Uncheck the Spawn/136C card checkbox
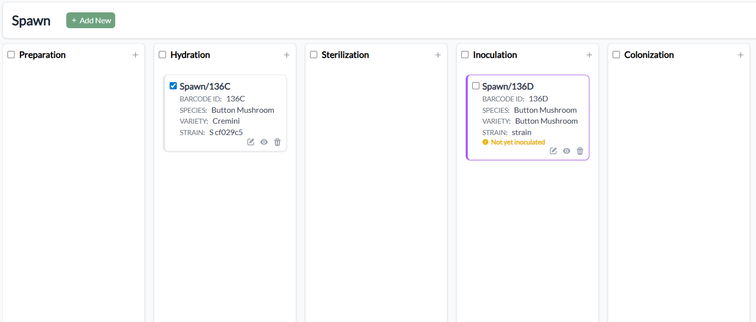 pyautogui.click(x=173, y=86)
